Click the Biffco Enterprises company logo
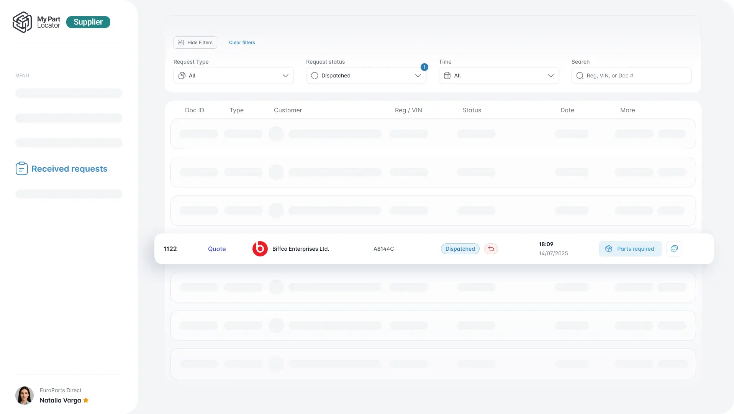The height and width of the screenshot is (414, 734). (260, 249)
